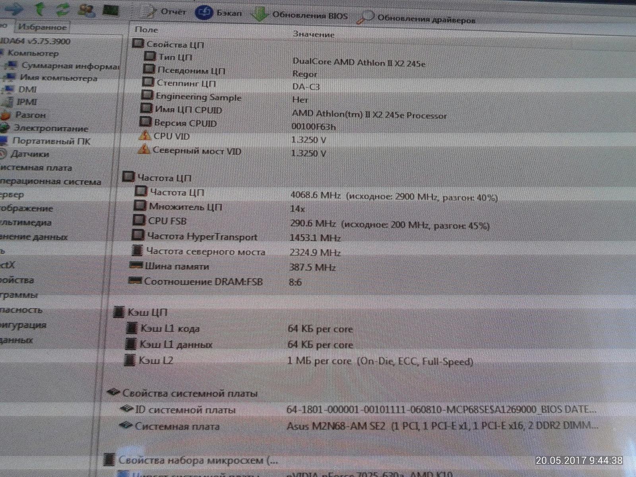
Task: Select the DA-C3 stepping value
Action: [x=306, y=87]
